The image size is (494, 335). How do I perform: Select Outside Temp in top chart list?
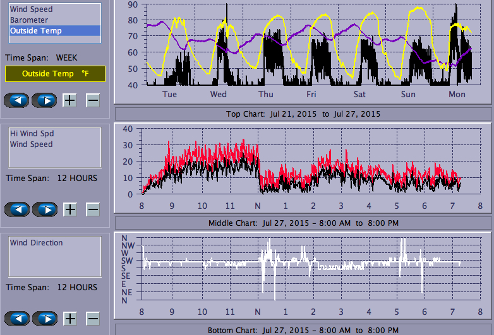click(35, 30)
